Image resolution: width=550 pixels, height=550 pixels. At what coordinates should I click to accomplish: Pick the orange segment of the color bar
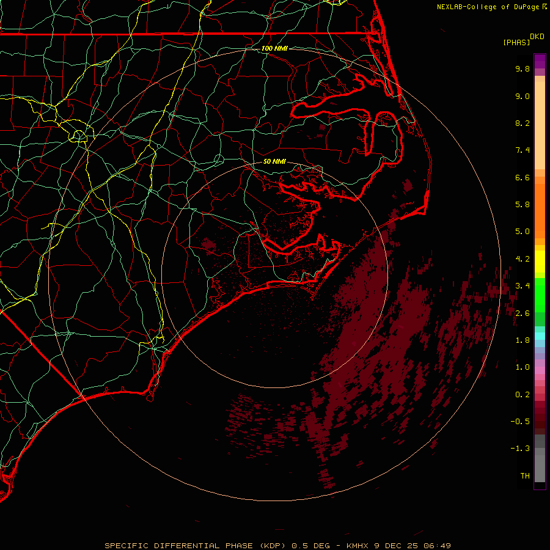point(540,210)
